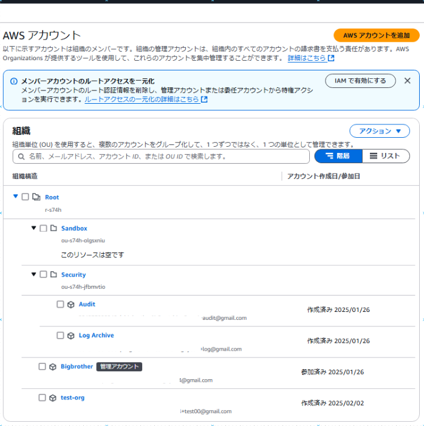Click the Root folder icon

tap(36, 197)
